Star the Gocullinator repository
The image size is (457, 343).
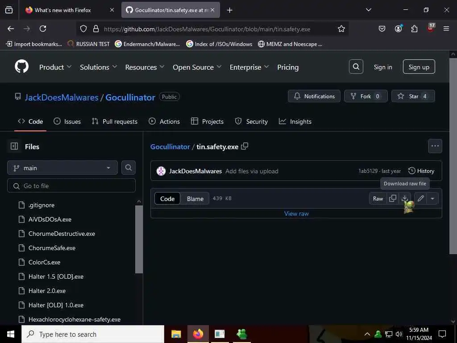[x=413, y=96]
